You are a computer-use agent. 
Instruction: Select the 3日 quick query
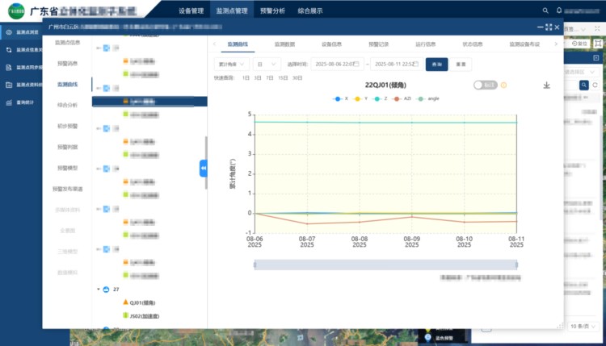[x=258, y=78]
